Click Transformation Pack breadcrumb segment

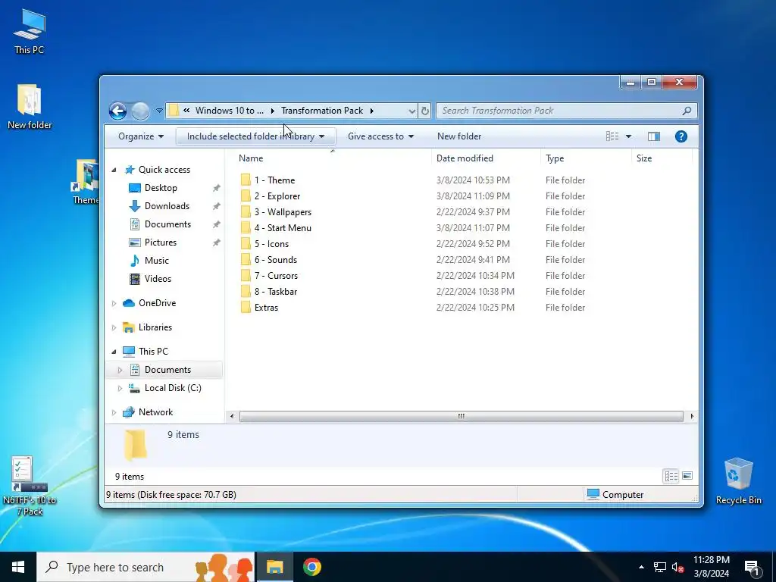pos(322,111)
